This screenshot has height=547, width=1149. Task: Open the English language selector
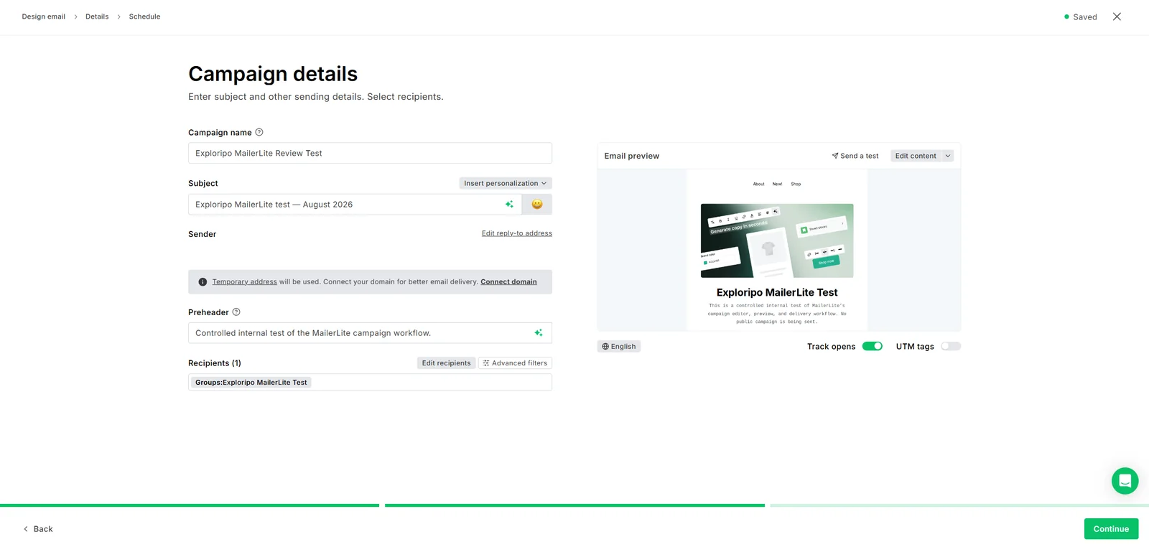pyautogui.click(x=619, y=346)
